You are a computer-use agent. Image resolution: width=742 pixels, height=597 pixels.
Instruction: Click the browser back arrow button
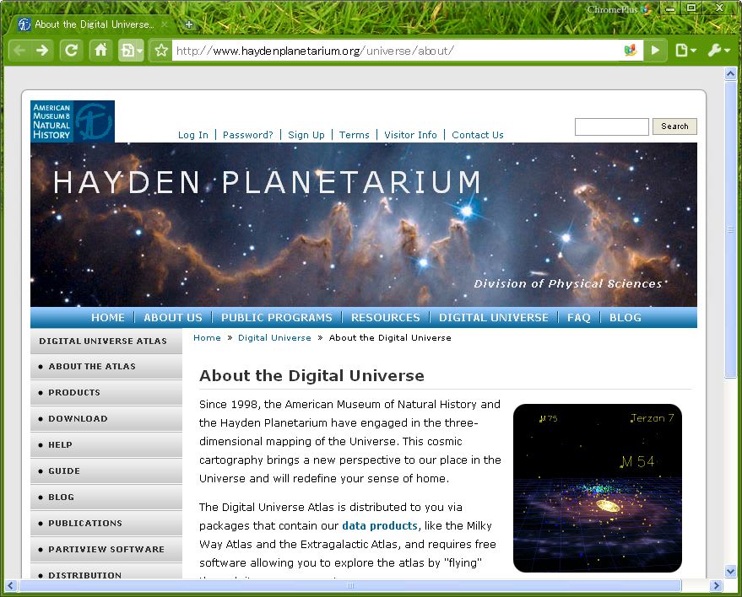[19, 50]
